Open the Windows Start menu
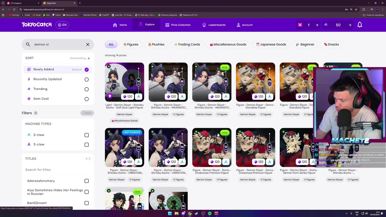Image resolution: width=386 pixels, height=217 pixels. coord(170,213)
